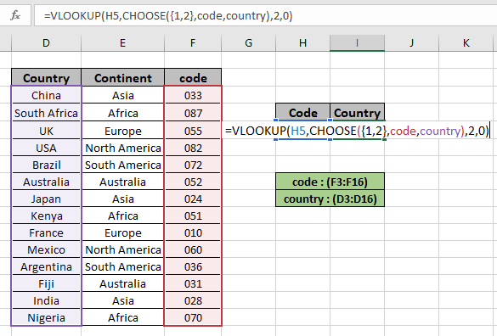Select column G header
The height and width of the screenshot is (336, 497).
(x=248, y=42)
